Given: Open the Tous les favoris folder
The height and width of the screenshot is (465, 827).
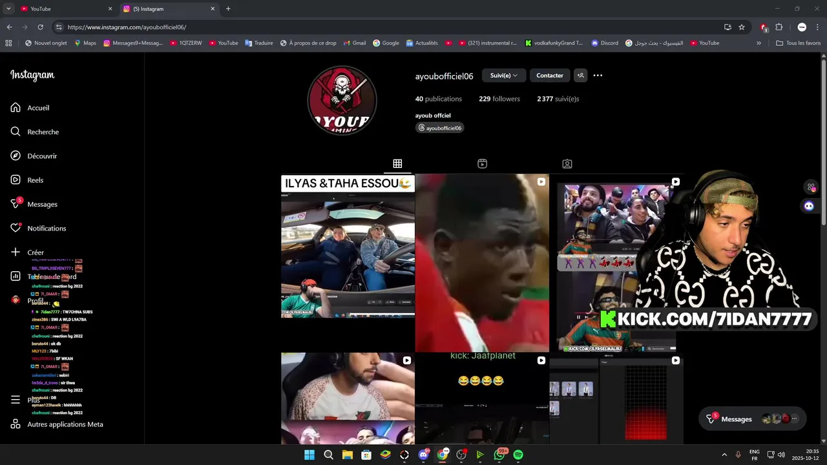Looking at the screenshot, I should (798, 43).
